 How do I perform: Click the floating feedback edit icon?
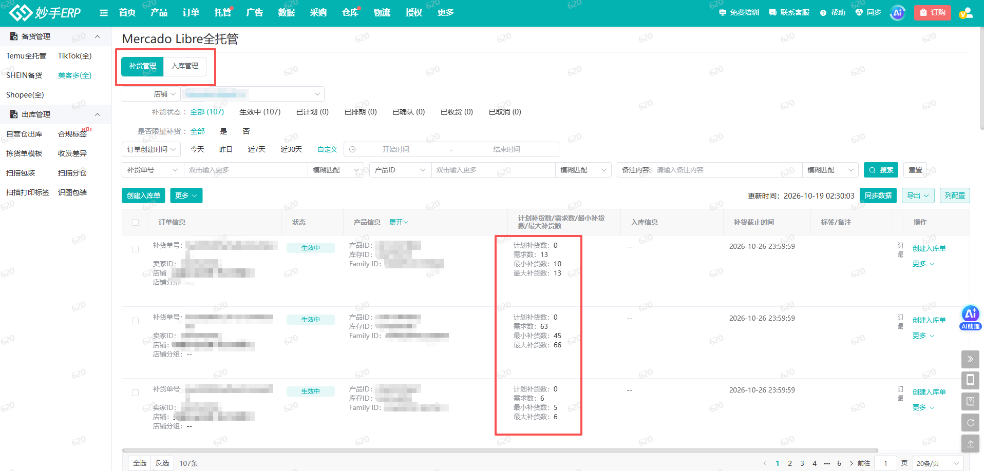970,401
